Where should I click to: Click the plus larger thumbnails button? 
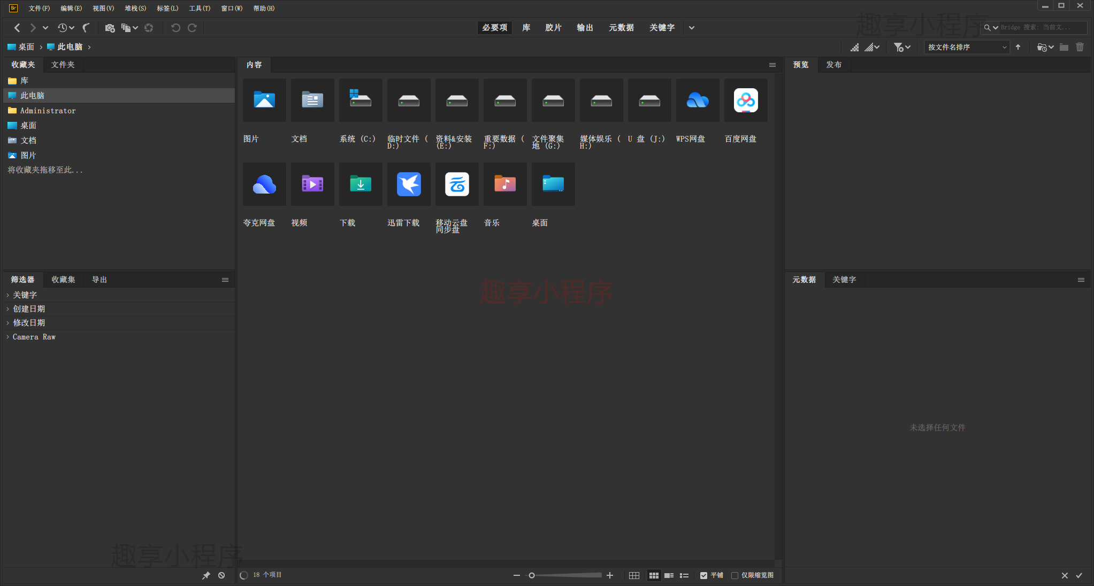610,575
